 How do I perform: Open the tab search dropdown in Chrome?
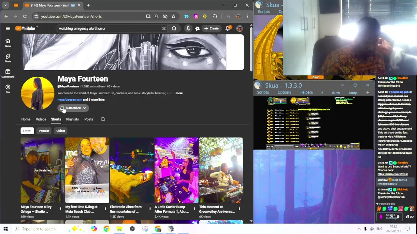[x=6, y=5]
